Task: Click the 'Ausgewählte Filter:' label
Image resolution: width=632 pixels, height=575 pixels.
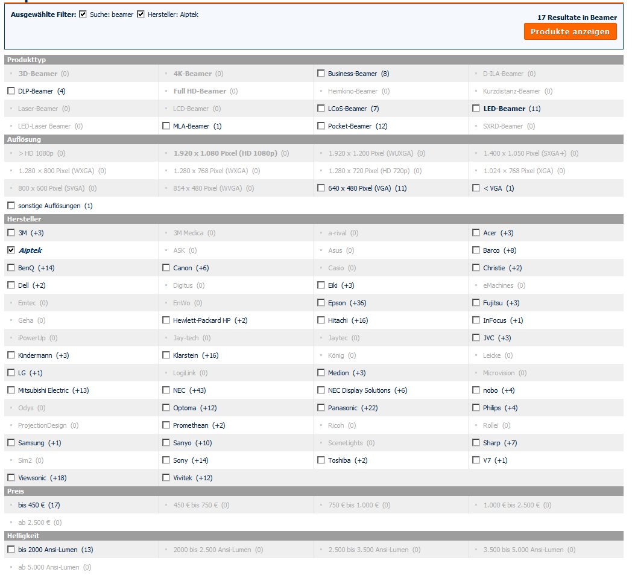Action: tap(43, 14)
